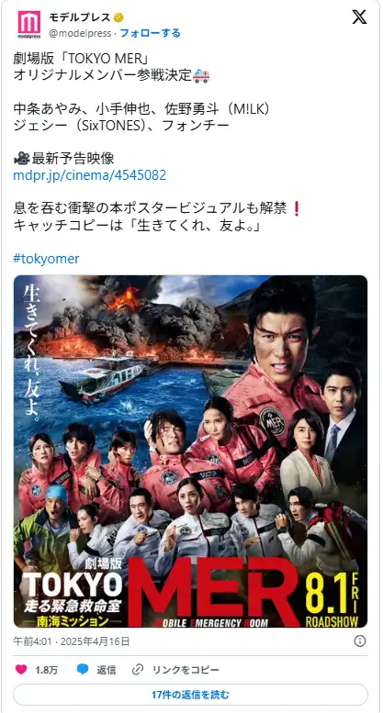Open the Modelpress profile avatar logo

pyautogui.click(x=29, y=25)
